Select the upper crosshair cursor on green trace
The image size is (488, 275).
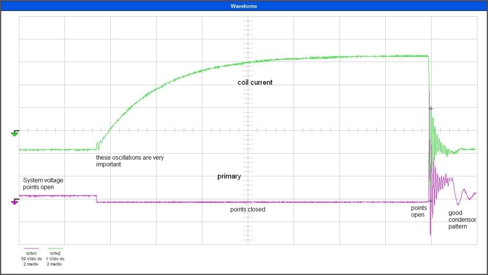pyautogui.click(x=431, y=109)
